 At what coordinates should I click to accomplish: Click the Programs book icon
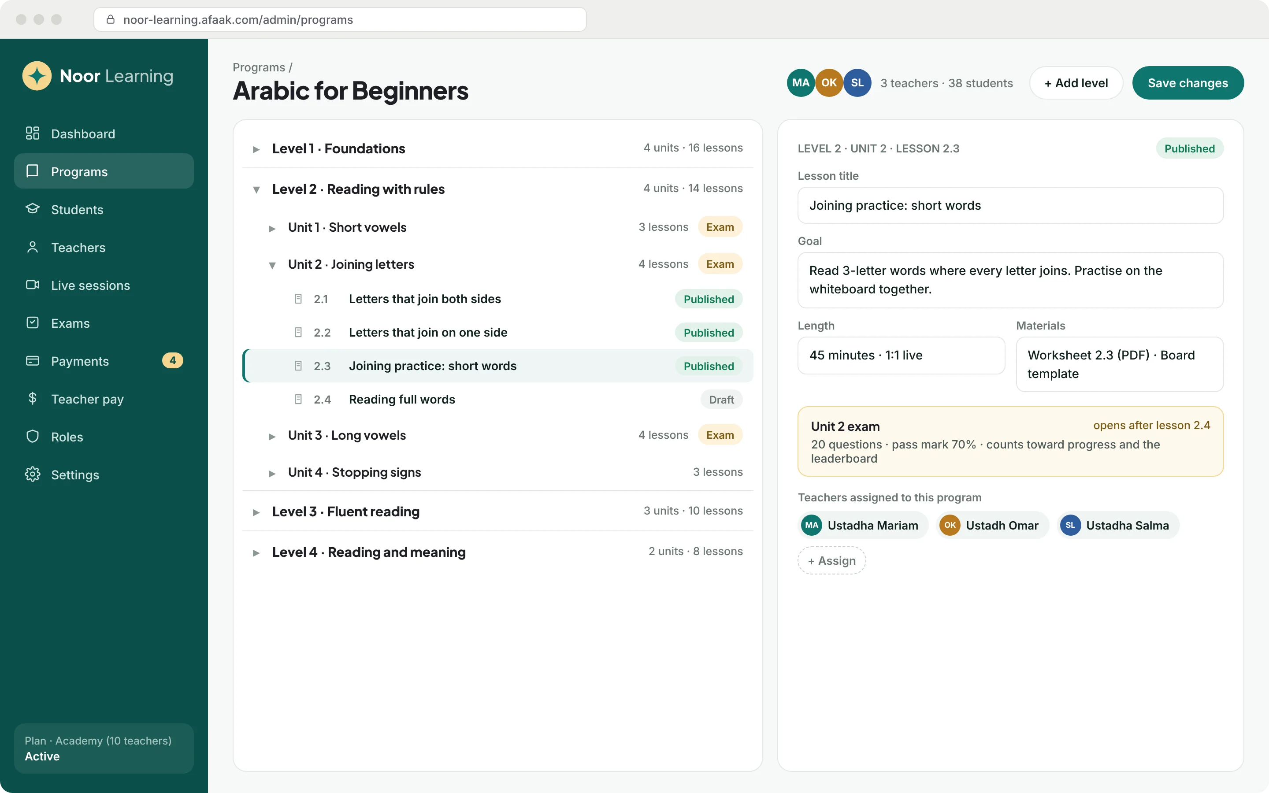[x=33, y=171]
